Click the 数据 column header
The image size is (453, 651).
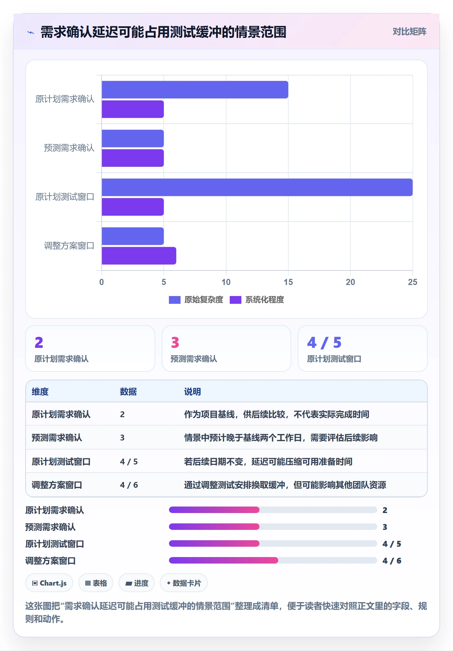pyautogui.click(x=128, y=392)
